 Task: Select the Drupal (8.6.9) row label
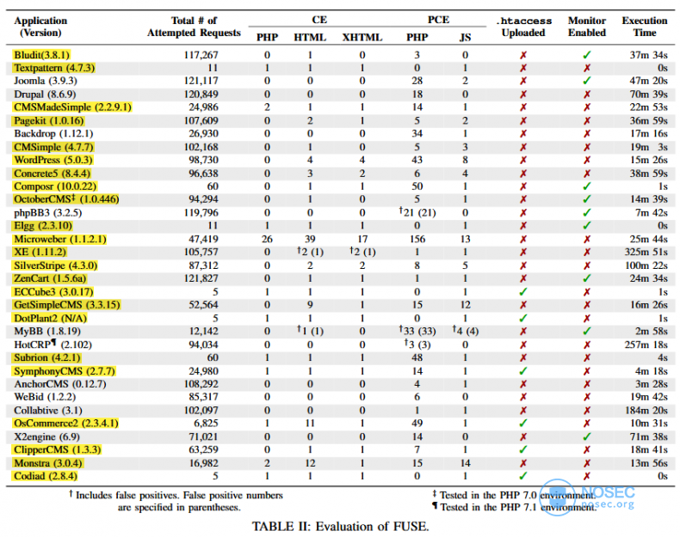[45, 95]
